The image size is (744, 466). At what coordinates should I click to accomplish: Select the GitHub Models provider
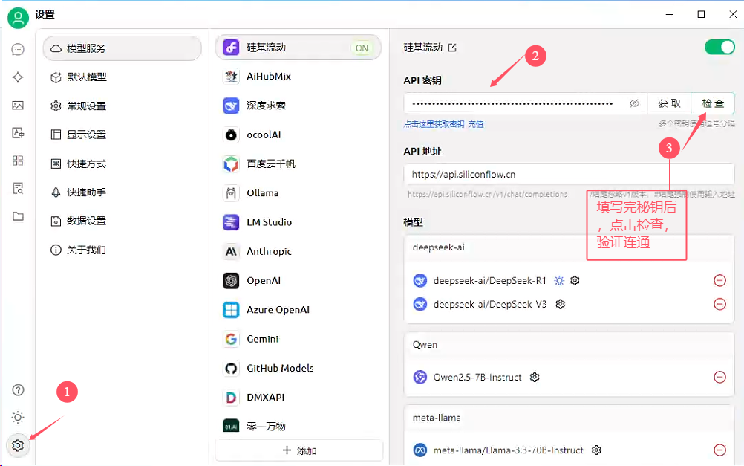[298, 368]
